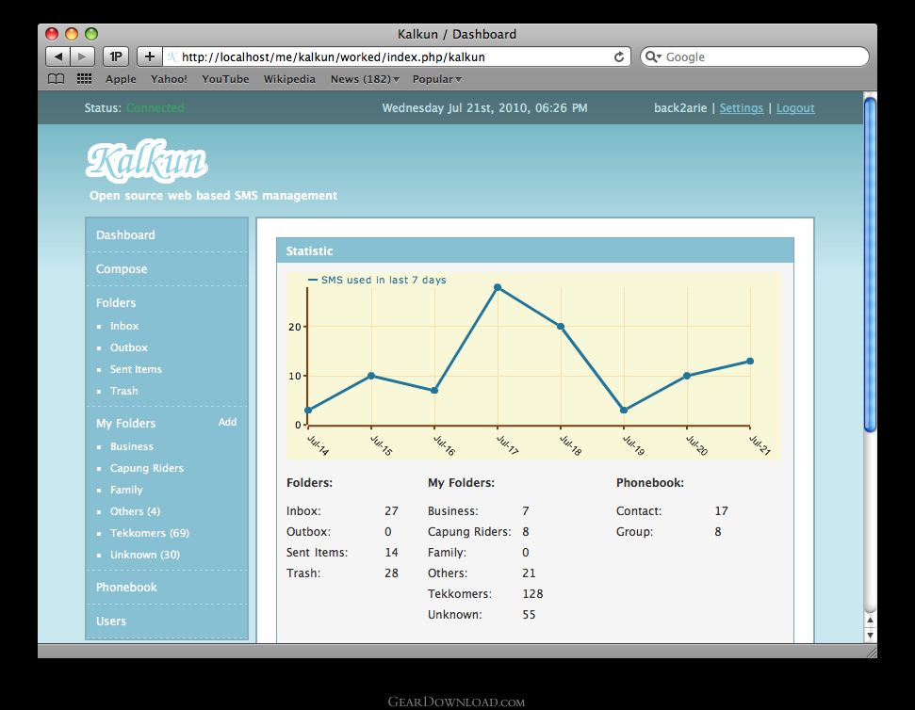Open the YouTube bookmark
This screenshot has width=915, height=710.
(225, 79)
